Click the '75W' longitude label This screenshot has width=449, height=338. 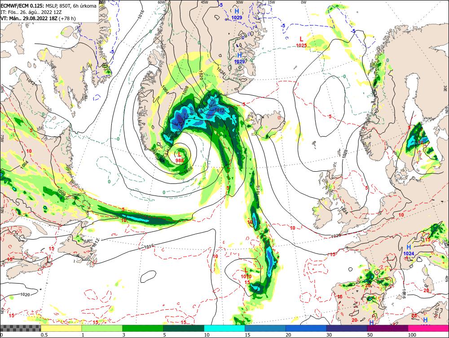[2, 138]
